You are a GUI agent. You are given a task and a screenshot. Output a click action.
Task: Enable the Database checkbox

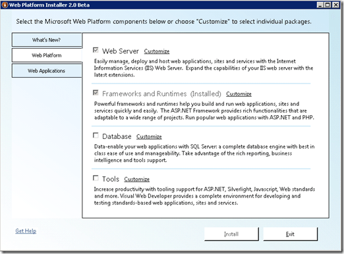pyautogui.click(x=96, y=136)
